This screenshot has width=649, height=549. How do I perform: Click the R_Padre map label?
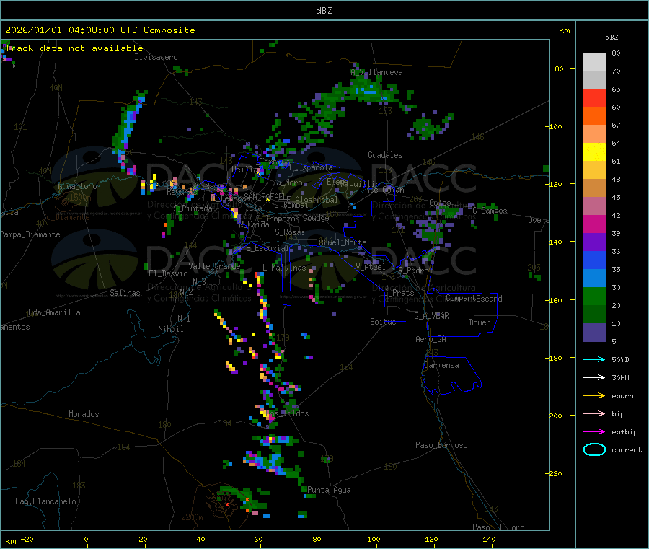click(x=413, y=271)
